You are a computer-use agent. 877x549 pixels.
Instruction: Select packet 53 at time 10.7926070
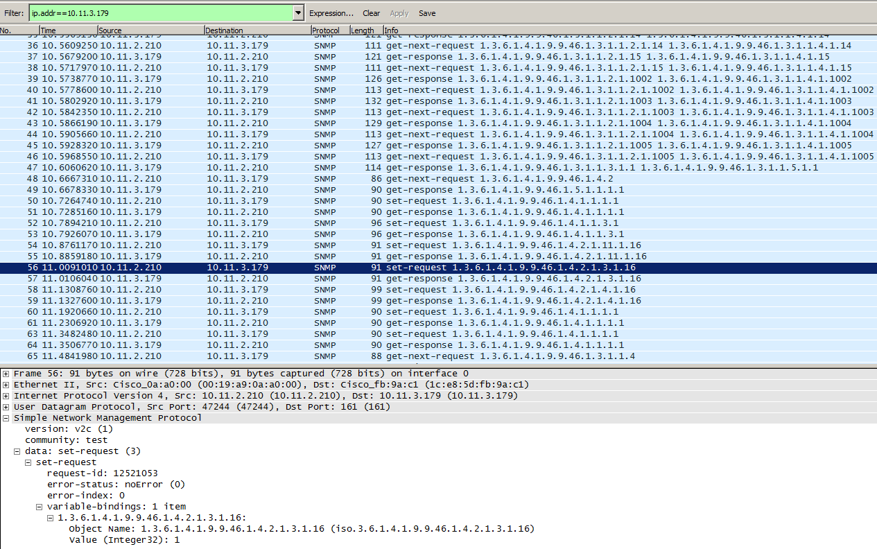pos(438,234)
